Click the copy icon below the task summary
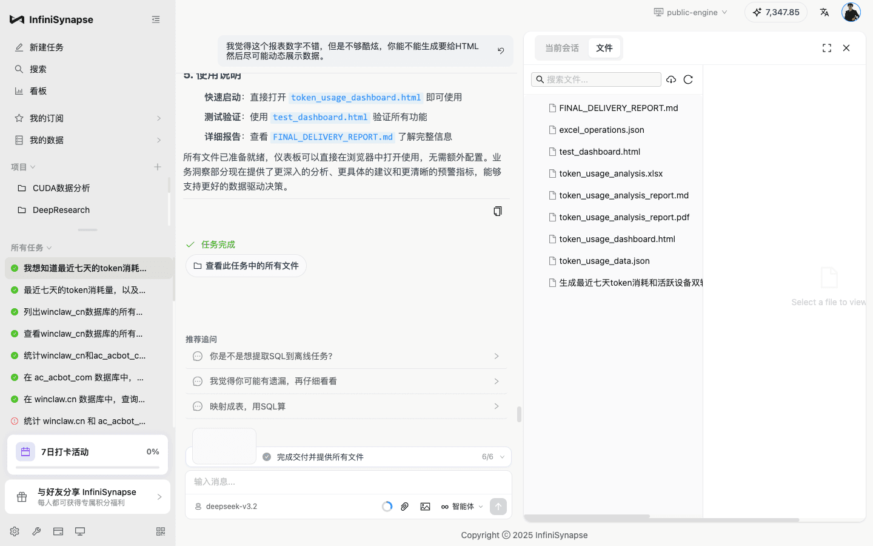 (x=497, y=211)
